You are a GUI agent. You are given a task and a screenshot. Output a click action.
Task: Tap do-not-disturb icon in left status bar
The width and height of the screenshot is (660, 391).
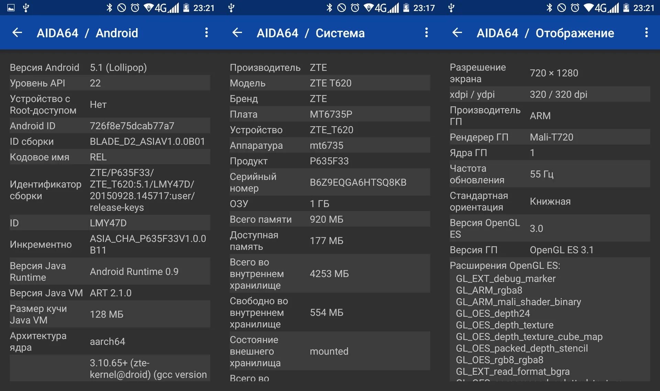pyautogui.click(x=122, y=8)
